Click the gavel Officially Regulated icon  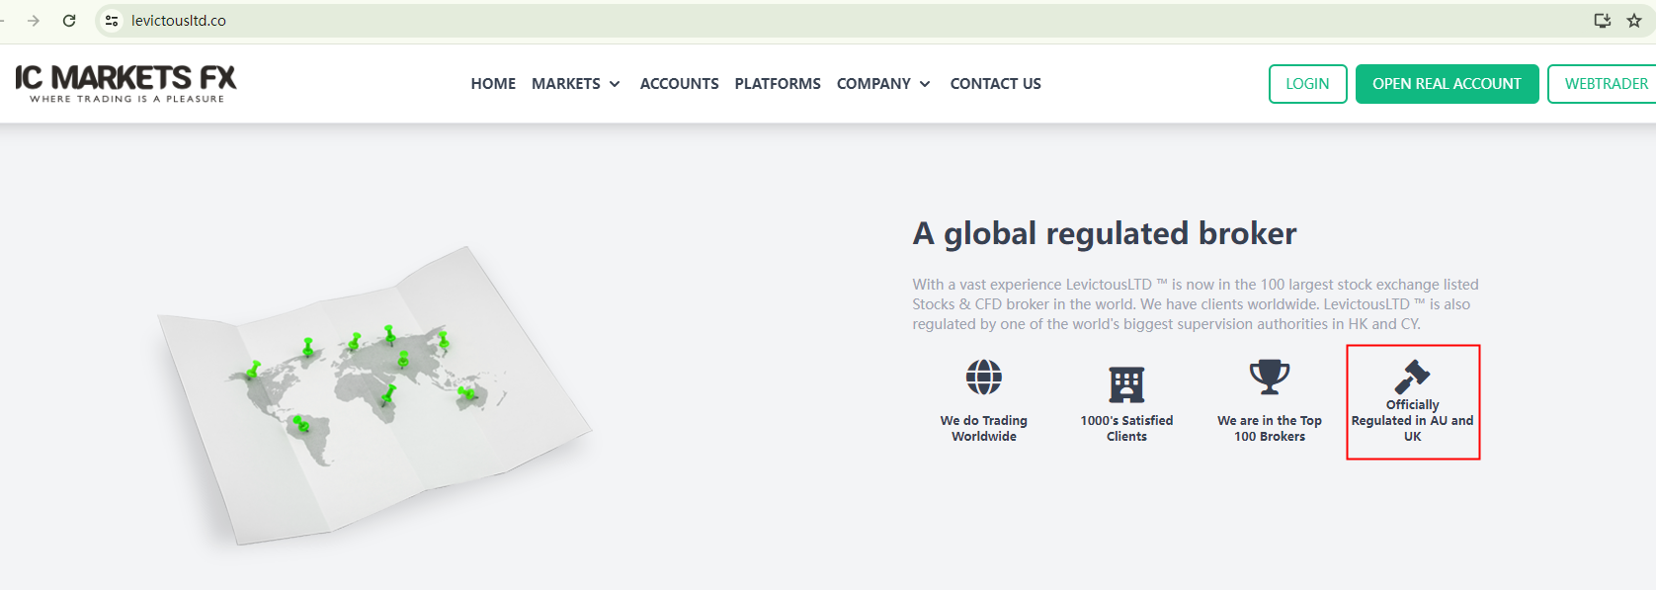pos(1413,377)
